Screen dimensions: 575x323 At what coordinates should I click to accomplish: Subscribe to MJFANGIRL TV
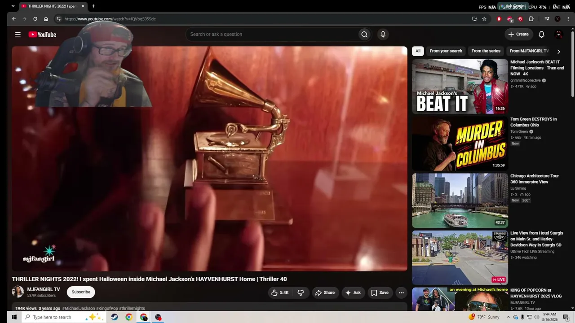coord(81,292)
